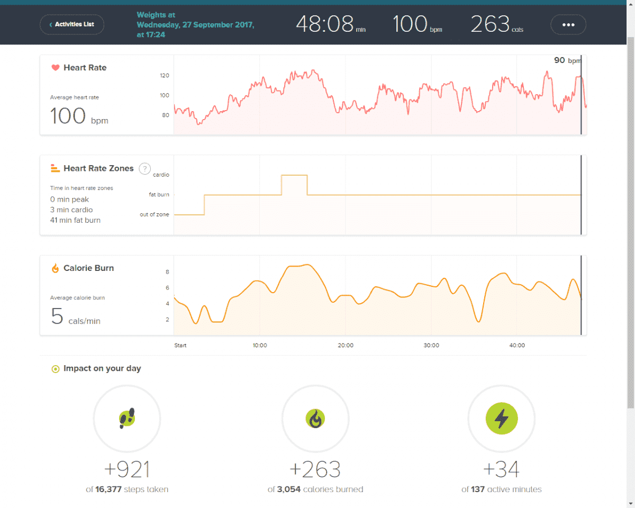Image resolution: width=635 pixels, height=508 pixels.
Task: Go back to Activities List
Action: click(72, 24)
